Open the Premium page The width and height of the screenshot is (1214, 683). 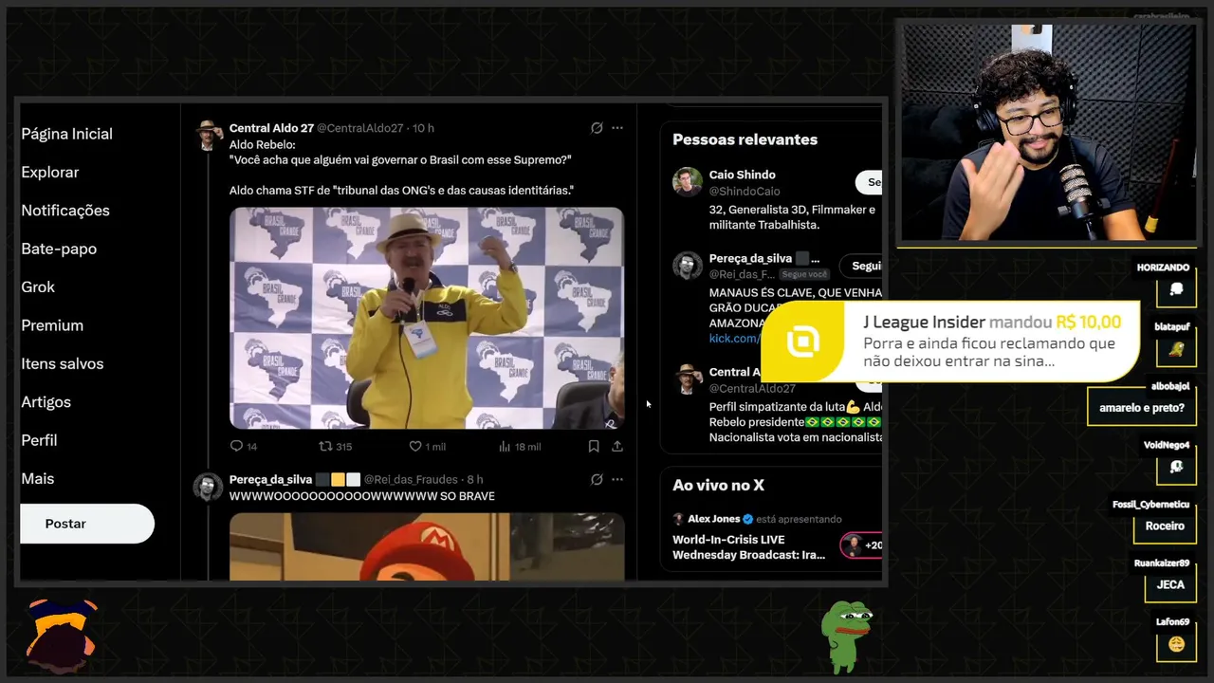click(x=52, y=325)
